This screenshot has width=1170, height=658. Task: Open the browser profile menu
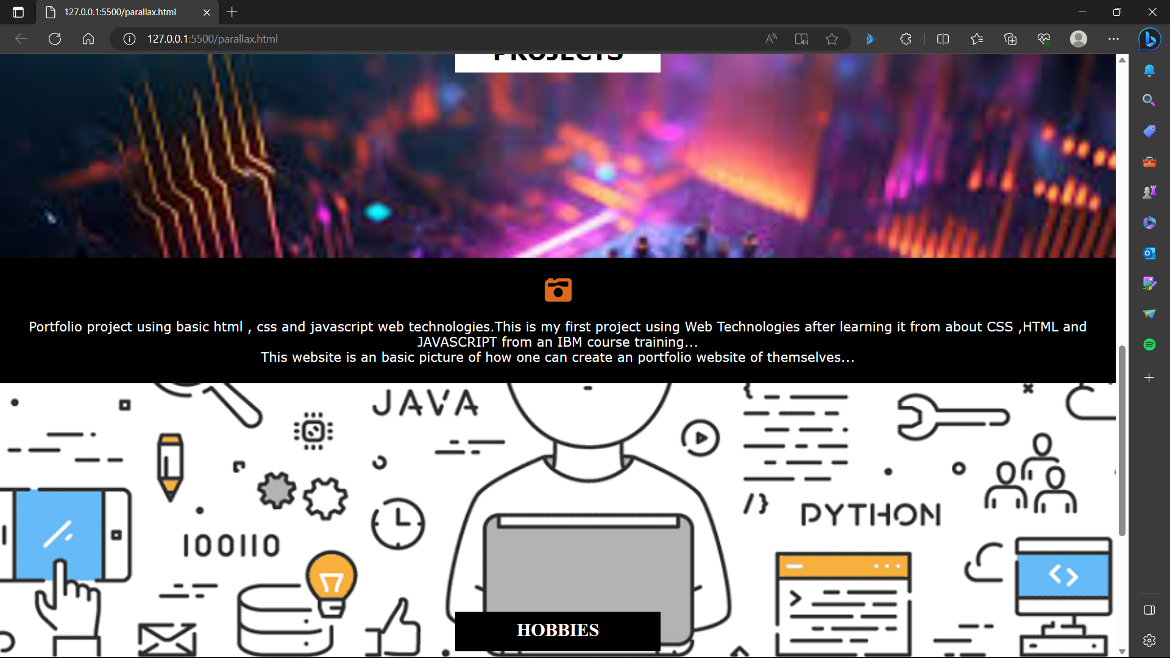click(1079, 38)
